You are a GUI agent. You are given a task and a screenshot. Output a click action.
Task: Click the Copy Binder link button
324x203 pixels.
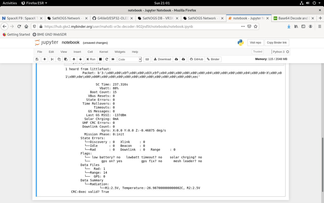[277, 43]
